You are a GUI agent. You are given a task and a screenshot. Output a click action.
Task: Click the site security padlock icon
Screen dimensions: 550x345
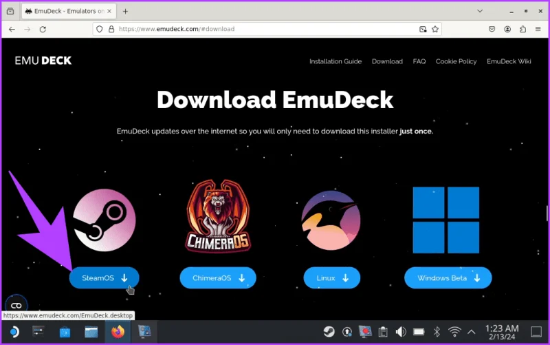(x=111, y=29)
